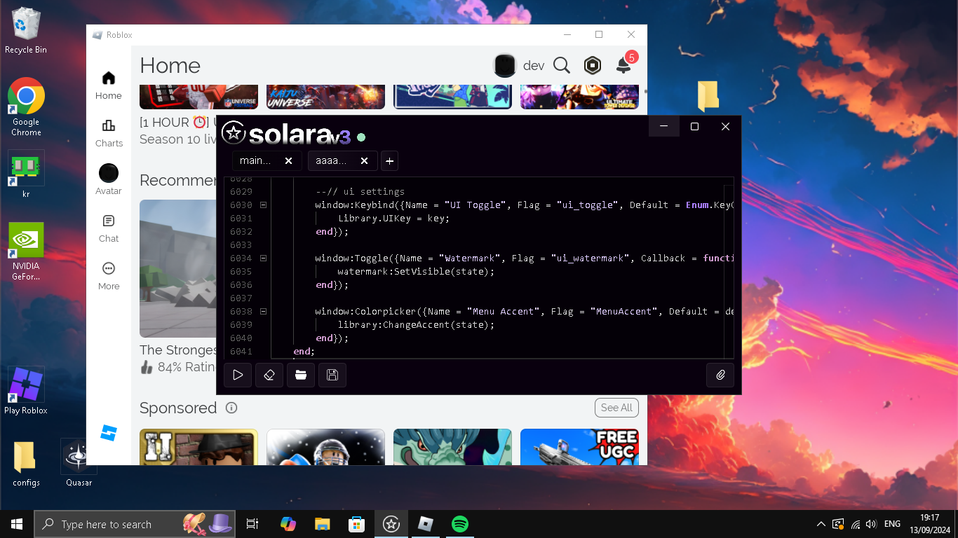The width and height of the screenshot is (958, 538).
Task: Save the script using the floppy disk icon
Action: tap(332, 375)
